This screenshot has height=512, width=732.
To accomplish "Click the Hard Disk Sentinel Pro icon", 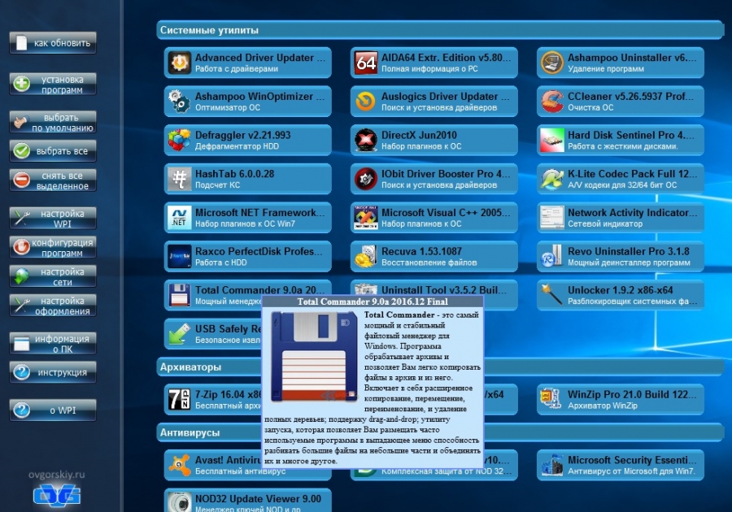I will pos(551,140).
